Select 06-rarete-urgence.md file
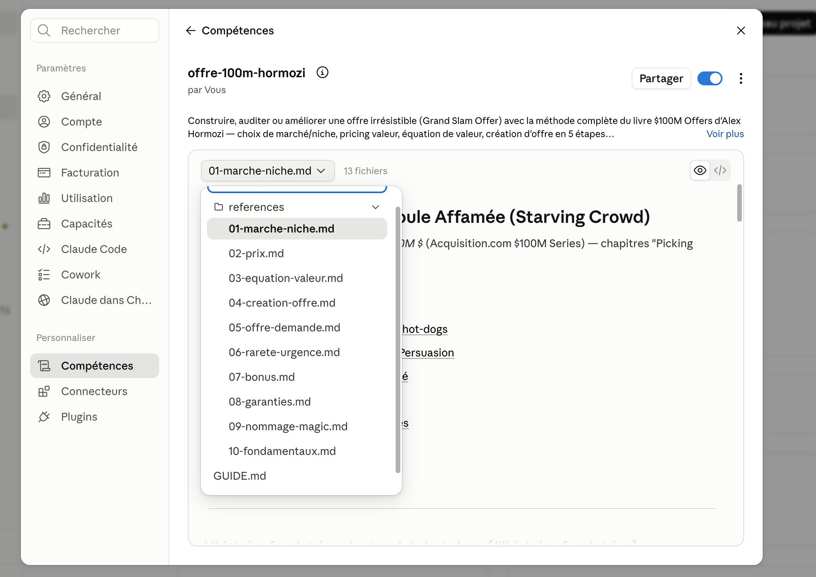Image resolution: width=816 pixels, height=577 pixels. click(297, 352)
